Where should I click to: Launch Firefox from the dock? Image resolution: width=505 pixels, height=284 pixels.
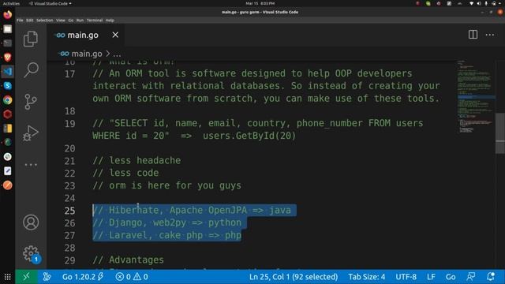[x=8, y=14]
